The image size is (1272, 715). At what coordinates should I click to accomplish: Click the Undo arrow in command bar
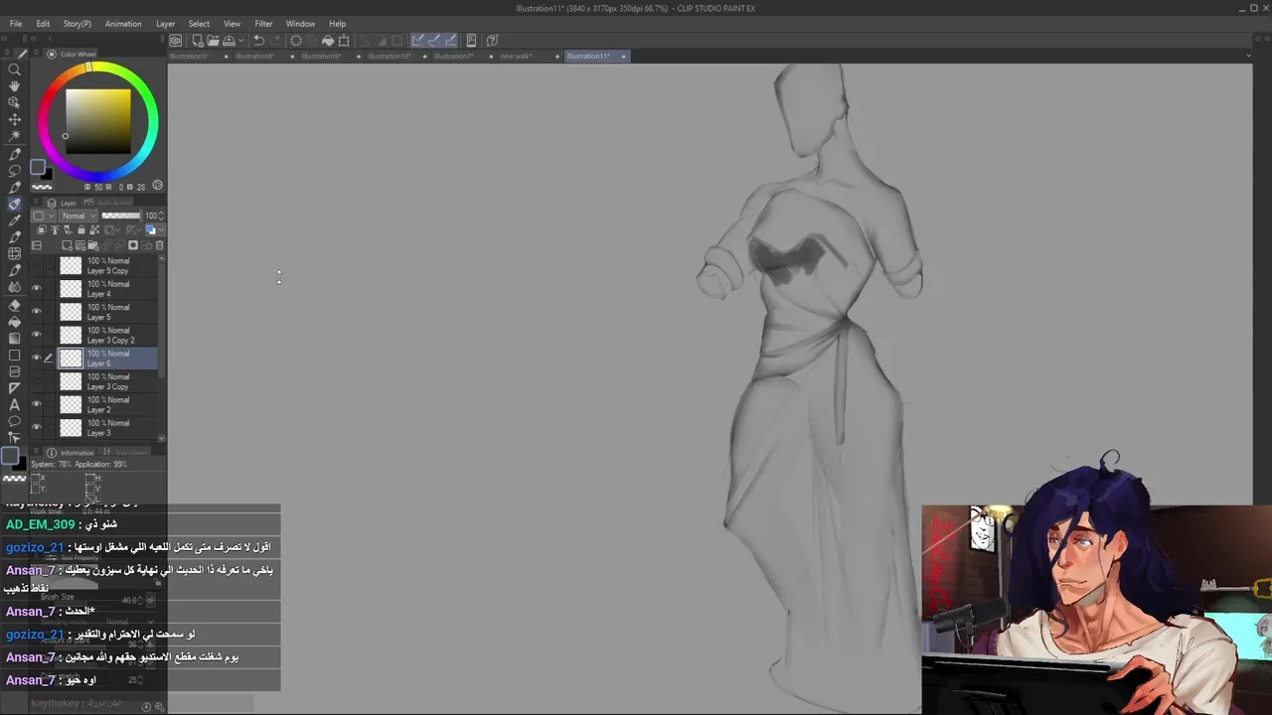(x=258, y=41)
